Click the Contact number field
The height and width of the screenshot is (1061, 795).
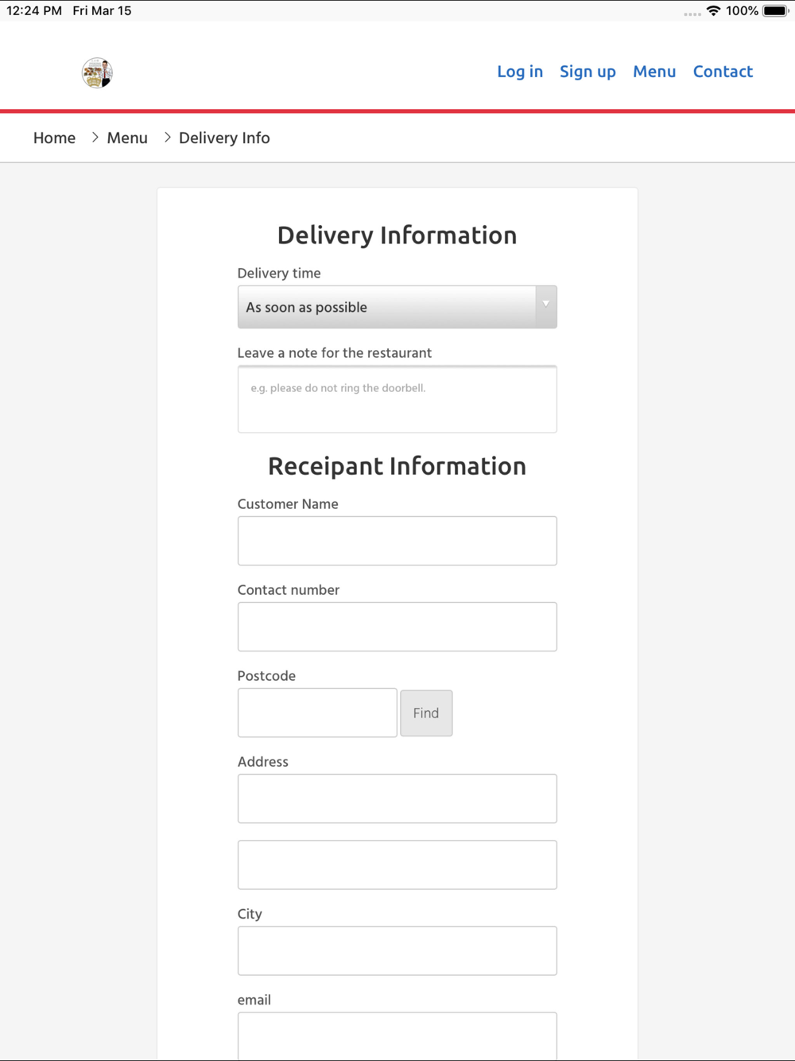click(397, 627)
